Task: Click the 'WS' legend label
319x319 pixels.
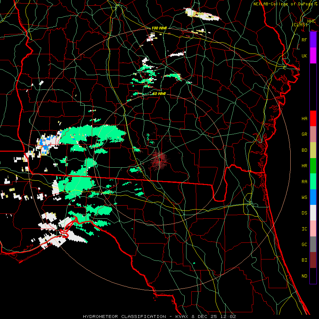Action: click(x=304, y=197)
